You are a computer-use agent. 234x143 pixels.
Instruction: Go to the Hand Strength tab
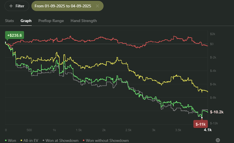pyautogui.click(x=84, y=21)
